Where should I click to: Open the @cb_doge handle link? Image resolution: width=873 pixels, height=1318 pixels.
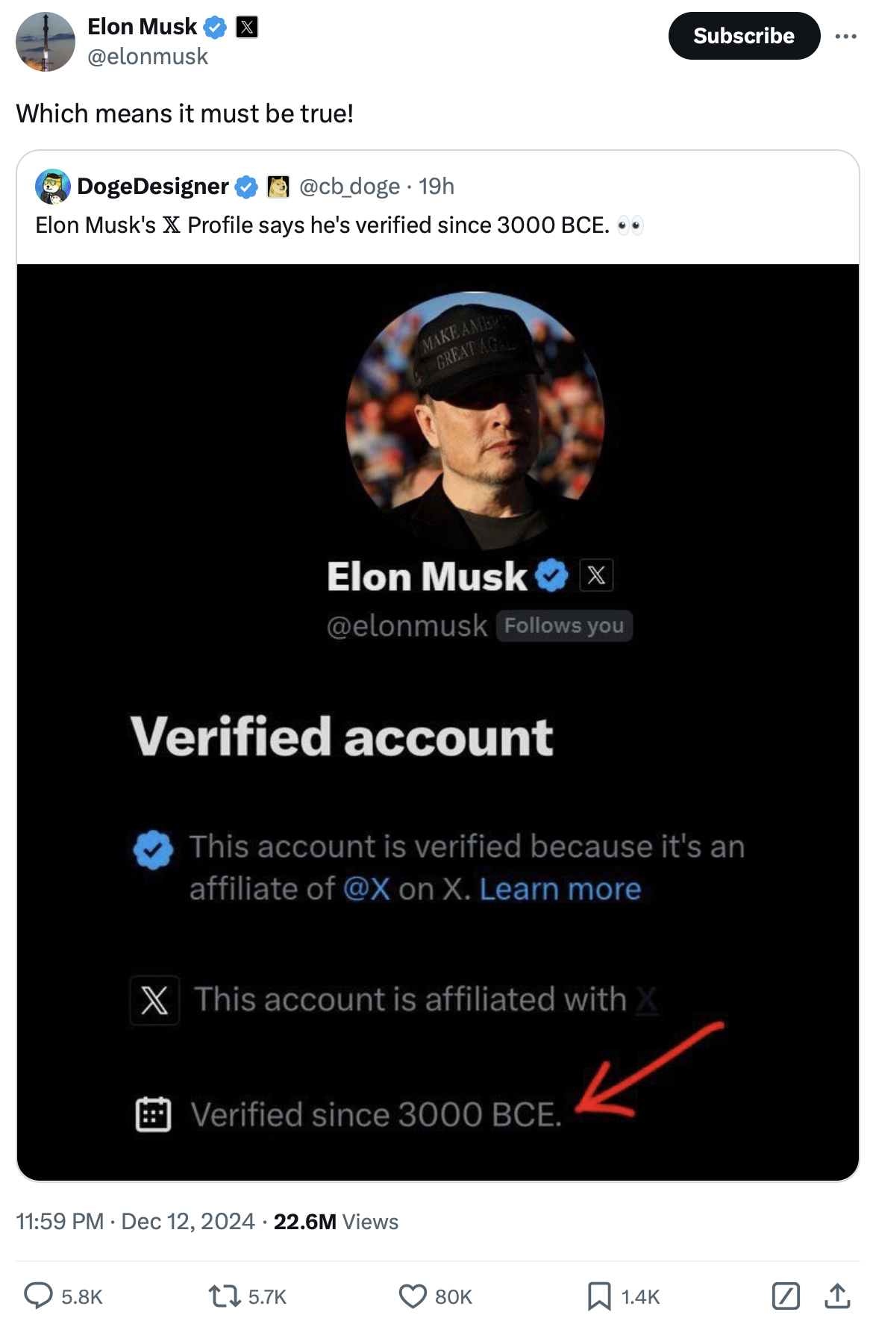(349, 187)
